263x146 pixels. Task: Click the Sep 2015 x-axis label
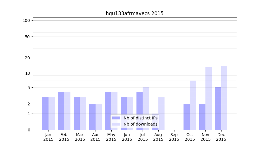(x=174, y=137)
